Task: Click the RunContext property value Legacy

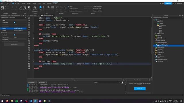Action: pyautogui.click(x=16, y=37)
